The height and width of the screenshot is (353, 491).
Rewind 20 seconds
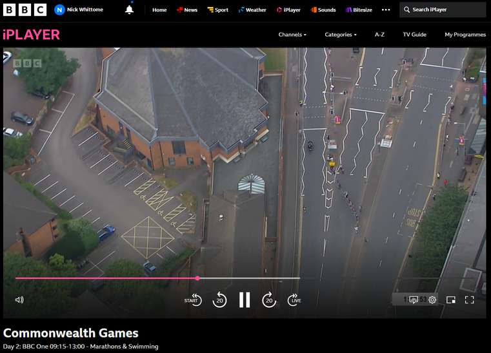coord(219,300)
